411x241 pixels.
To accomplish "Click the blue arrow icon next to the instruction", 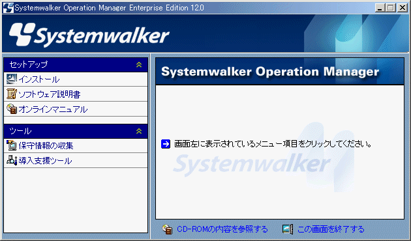I will [166, 144].
